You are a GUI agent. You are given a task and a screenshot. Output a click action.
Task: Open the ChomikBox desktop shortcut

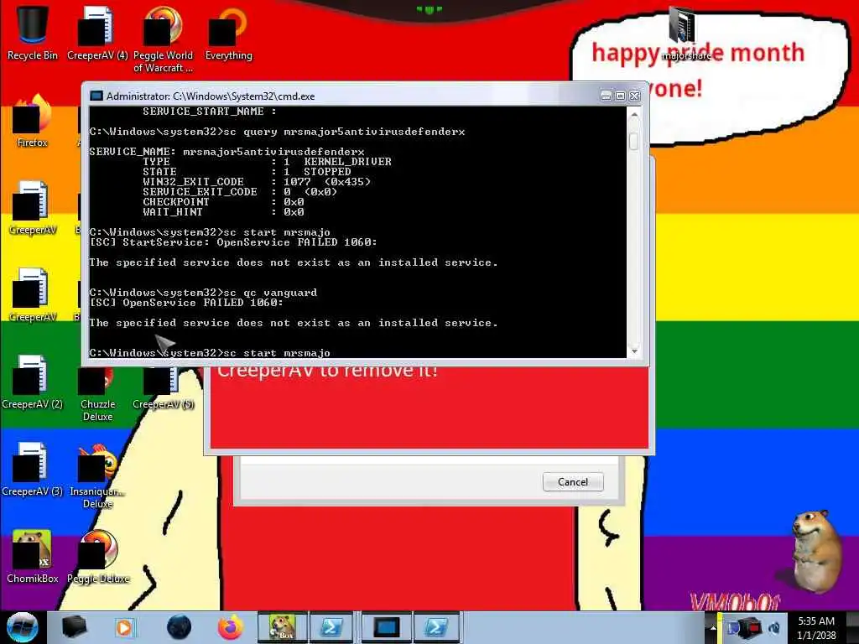point(33,557)
